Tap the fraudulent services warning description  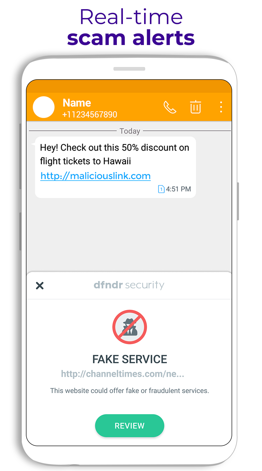click(x=130, y=391)
